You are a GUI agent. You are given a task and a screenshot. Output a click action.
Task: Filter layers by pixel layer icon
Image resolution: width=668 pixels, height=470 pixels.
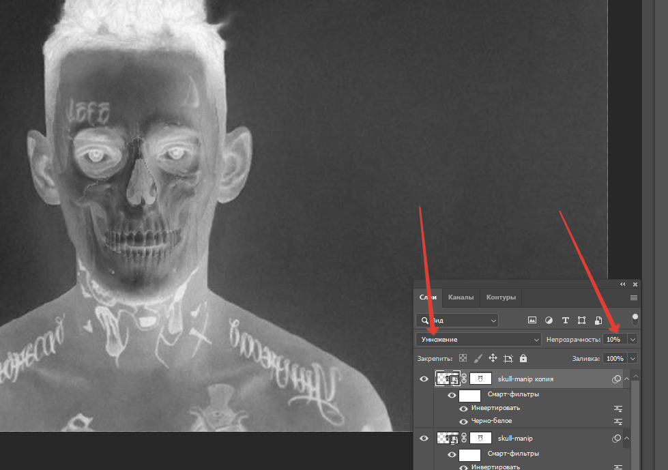532,320
